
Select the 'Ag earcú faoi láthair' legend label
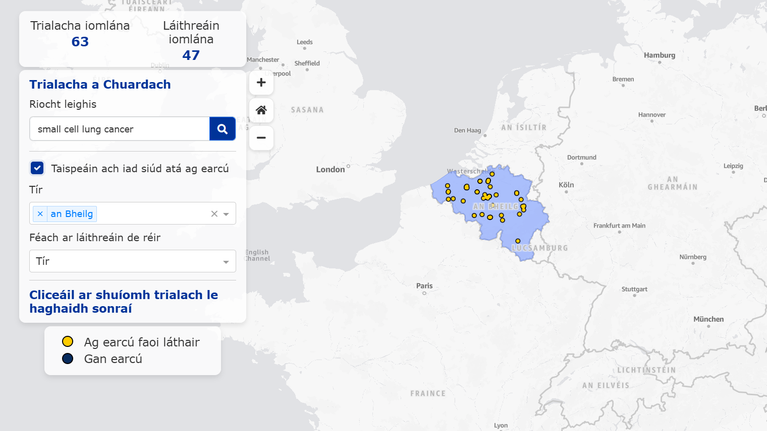coord(142,342)
